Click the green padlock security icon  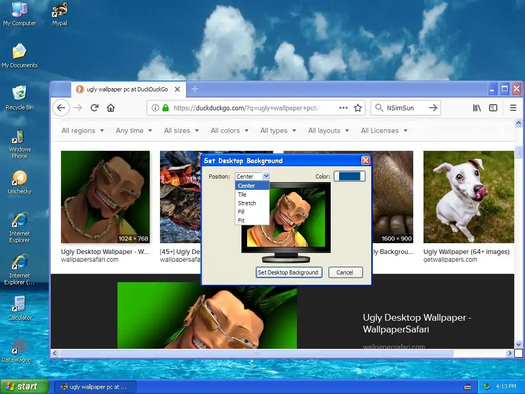tap(166, 108)
